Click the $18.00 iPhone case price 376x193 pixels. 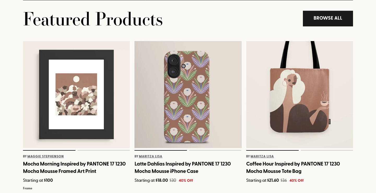[162, 180]
